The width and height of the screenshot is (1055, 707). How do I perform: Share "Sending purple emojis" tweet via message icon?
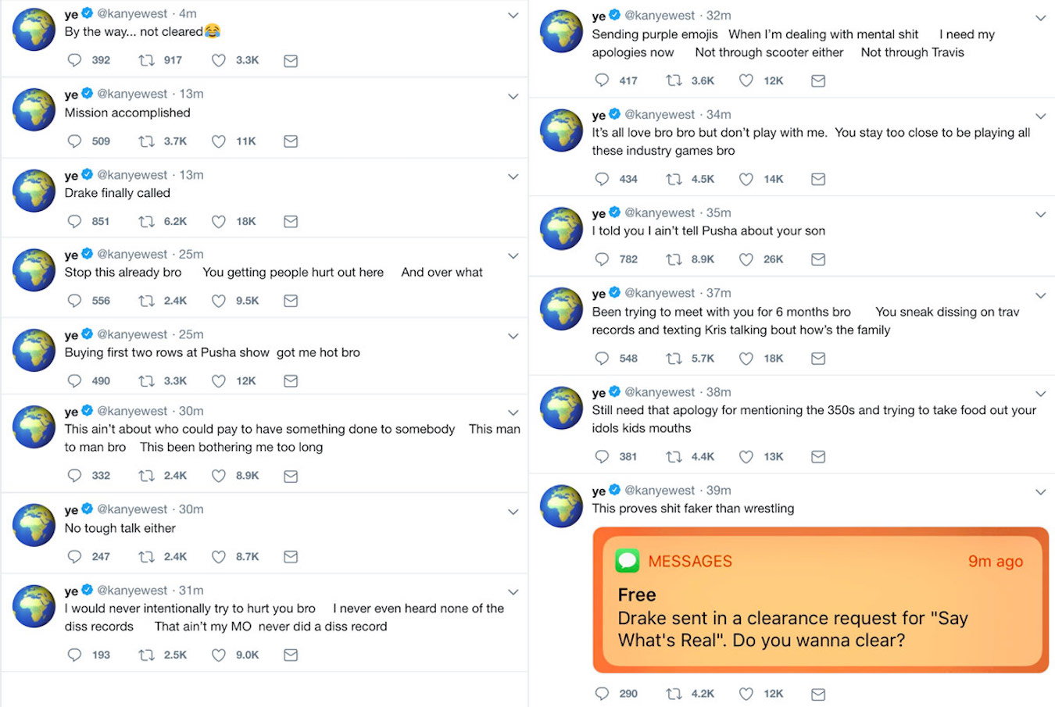click(818, 80)
